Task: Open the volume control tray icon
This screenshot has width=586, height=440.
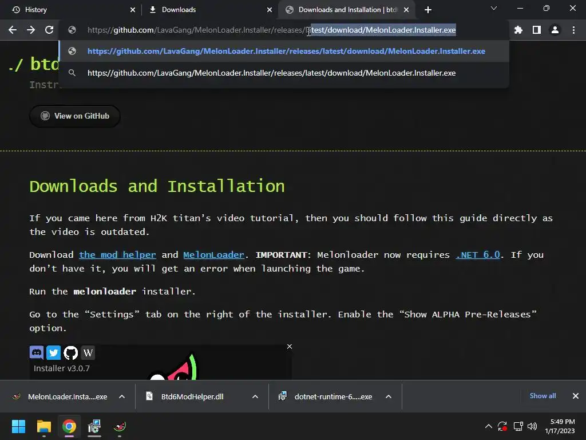Action: click(x=532, y=426)
